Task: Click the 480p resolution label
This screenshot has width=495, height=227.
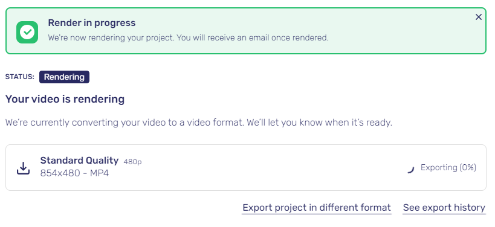Action: click(132, 162)
